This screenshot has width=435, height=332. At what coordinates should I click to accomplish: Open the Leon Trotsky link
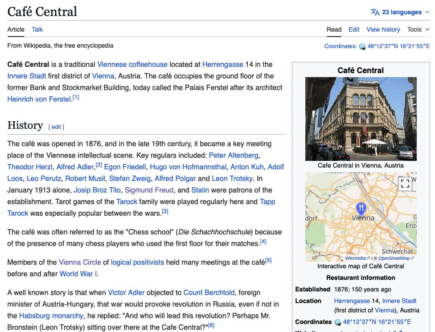(x=232, y=178)
